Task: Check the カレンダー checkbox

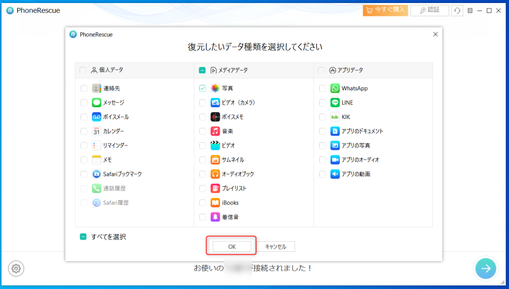Action: pos(84,131)
